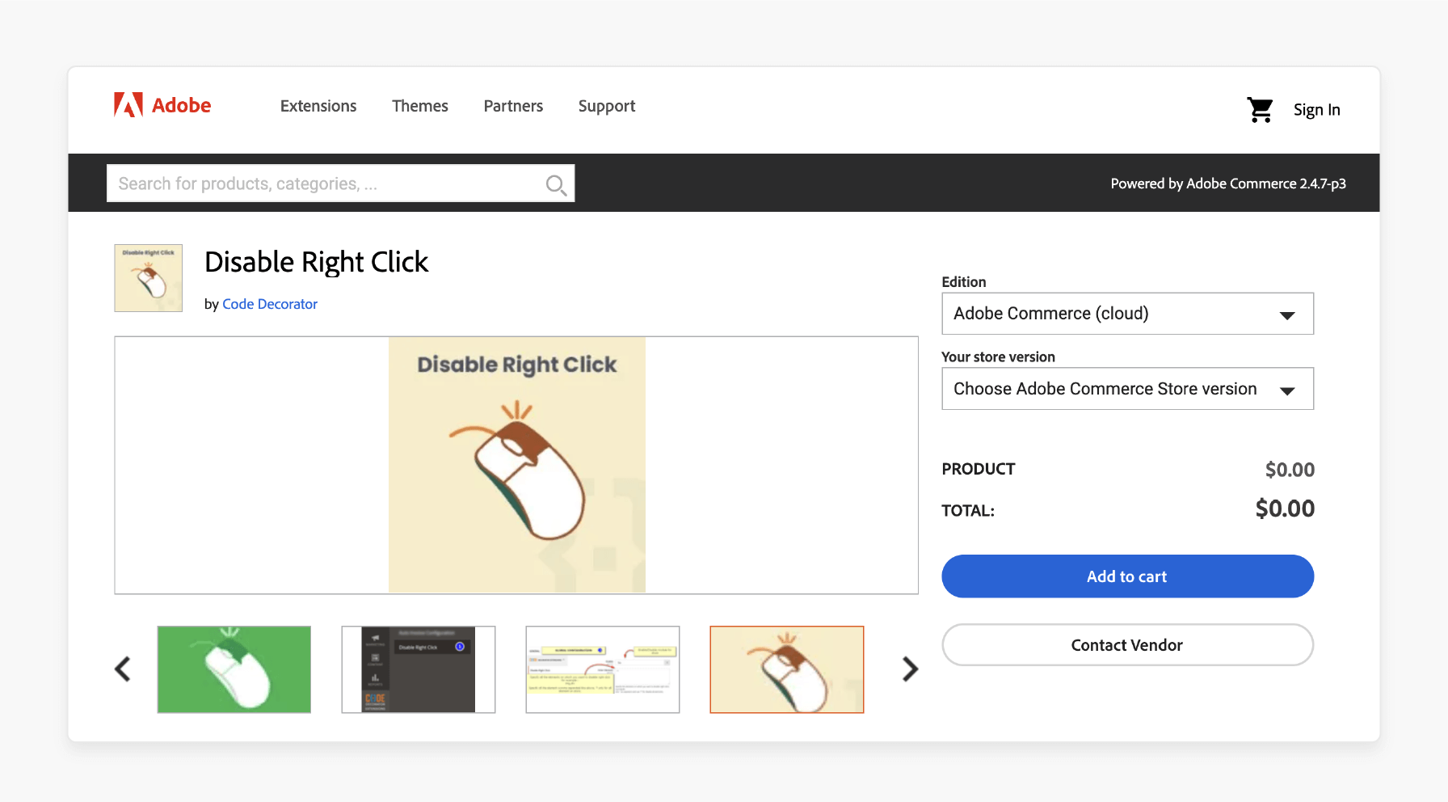Viewport: 1448px width, 802px height.
Task: Click the PRODUCT $0.00 price
Action: [x=1290, y=470]
